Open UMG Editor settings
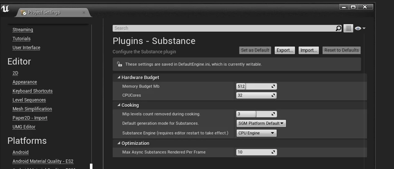394x169 pixels. pyautogui.click(x=24, y=127)
